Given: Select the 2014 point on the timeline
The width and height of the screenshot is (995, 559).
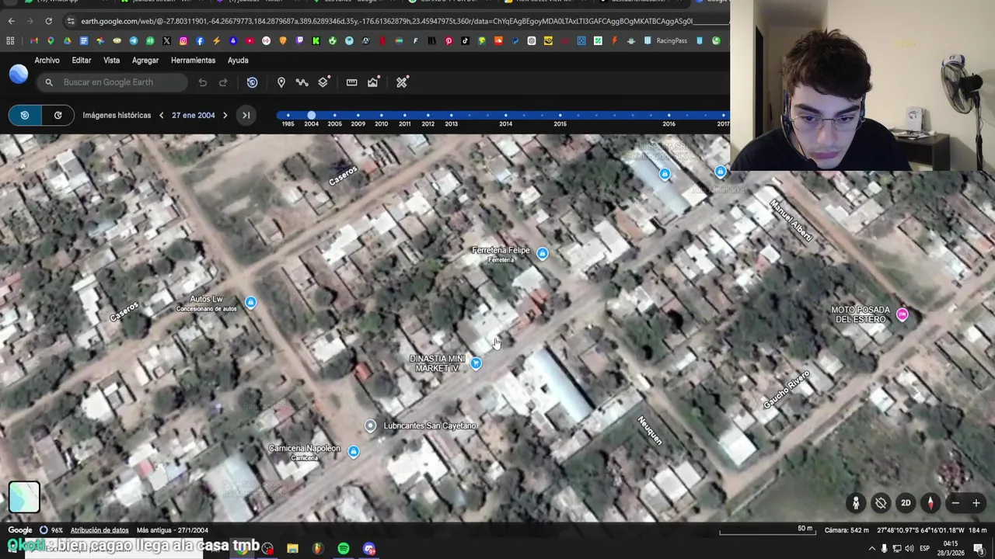Looking at the screenshot, I should click(505, 116).
